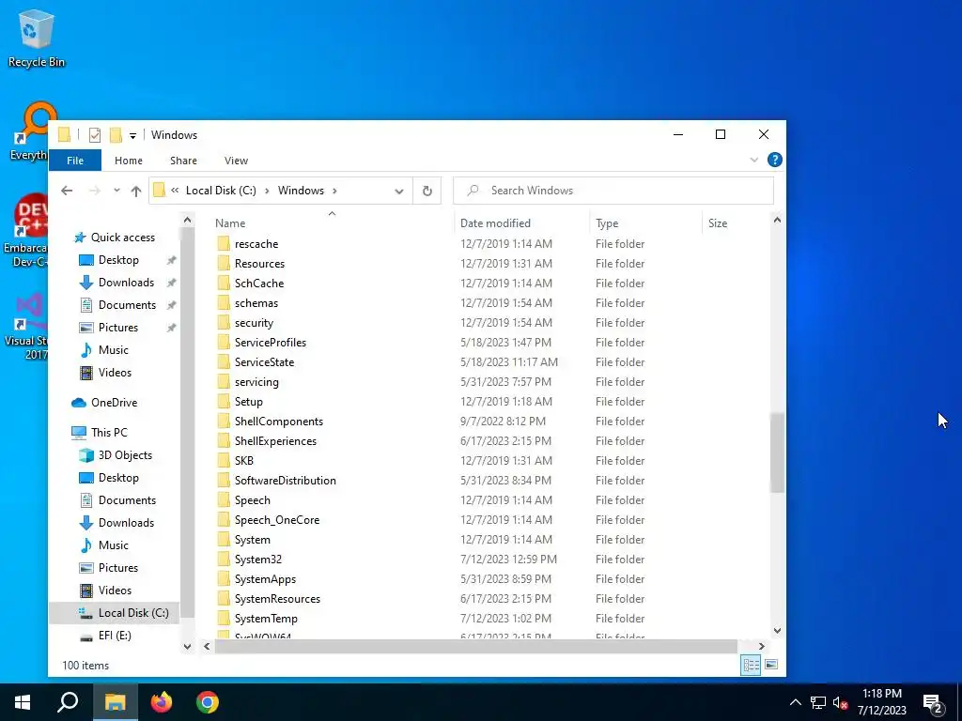
Task: Sort by Date modified column
Action: click(495, 223)
